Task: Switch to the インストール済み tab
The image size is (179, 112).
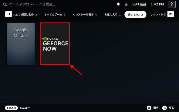Action: (x=85, y=15)
